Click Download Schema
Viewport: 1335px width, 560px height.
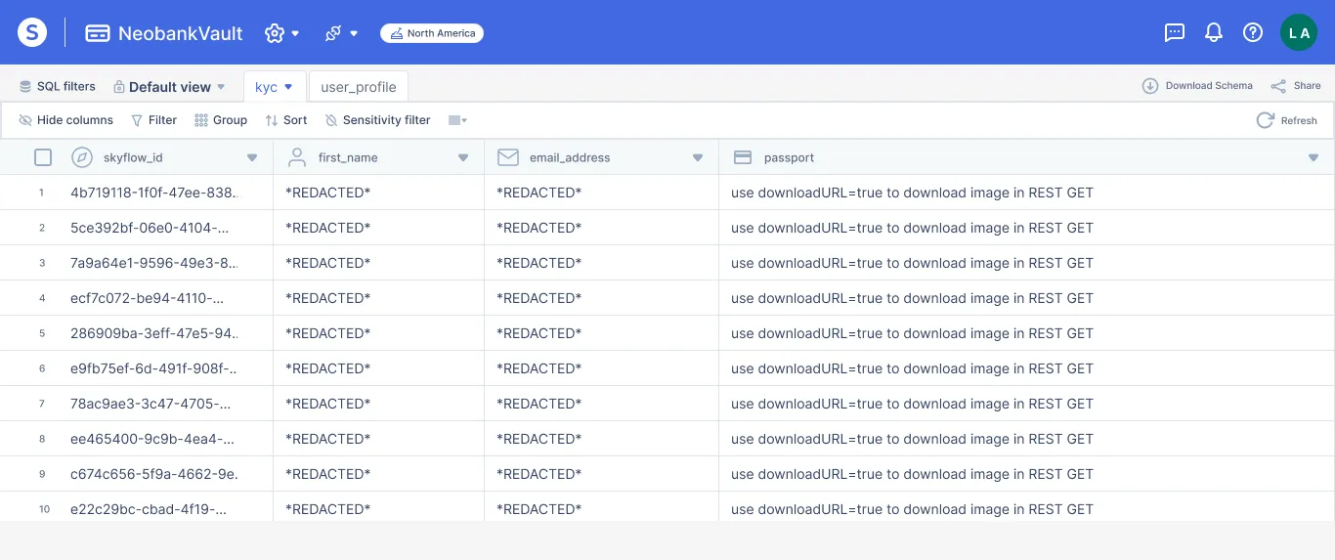1197,86
